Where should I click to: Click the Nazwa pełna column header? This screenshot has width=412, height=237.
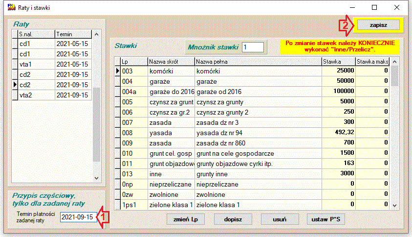point(258,62)
